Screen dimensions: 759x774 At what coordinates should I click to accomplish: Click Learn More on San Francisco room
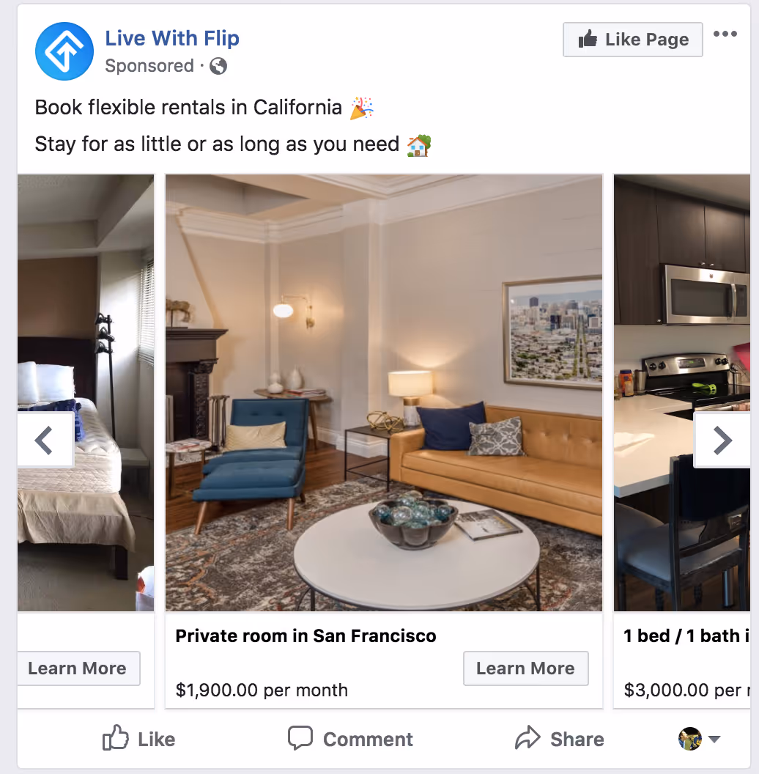tap(525, 668)
